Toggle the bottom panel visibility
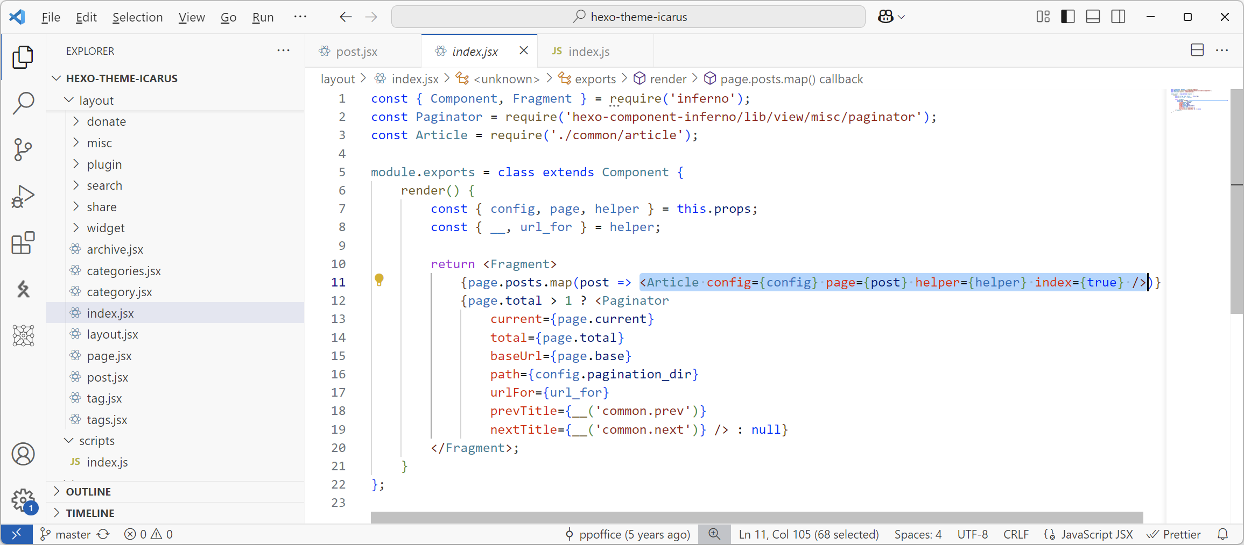The width and height of the screenshot is (1244, 545). [x=1093, y=17]
